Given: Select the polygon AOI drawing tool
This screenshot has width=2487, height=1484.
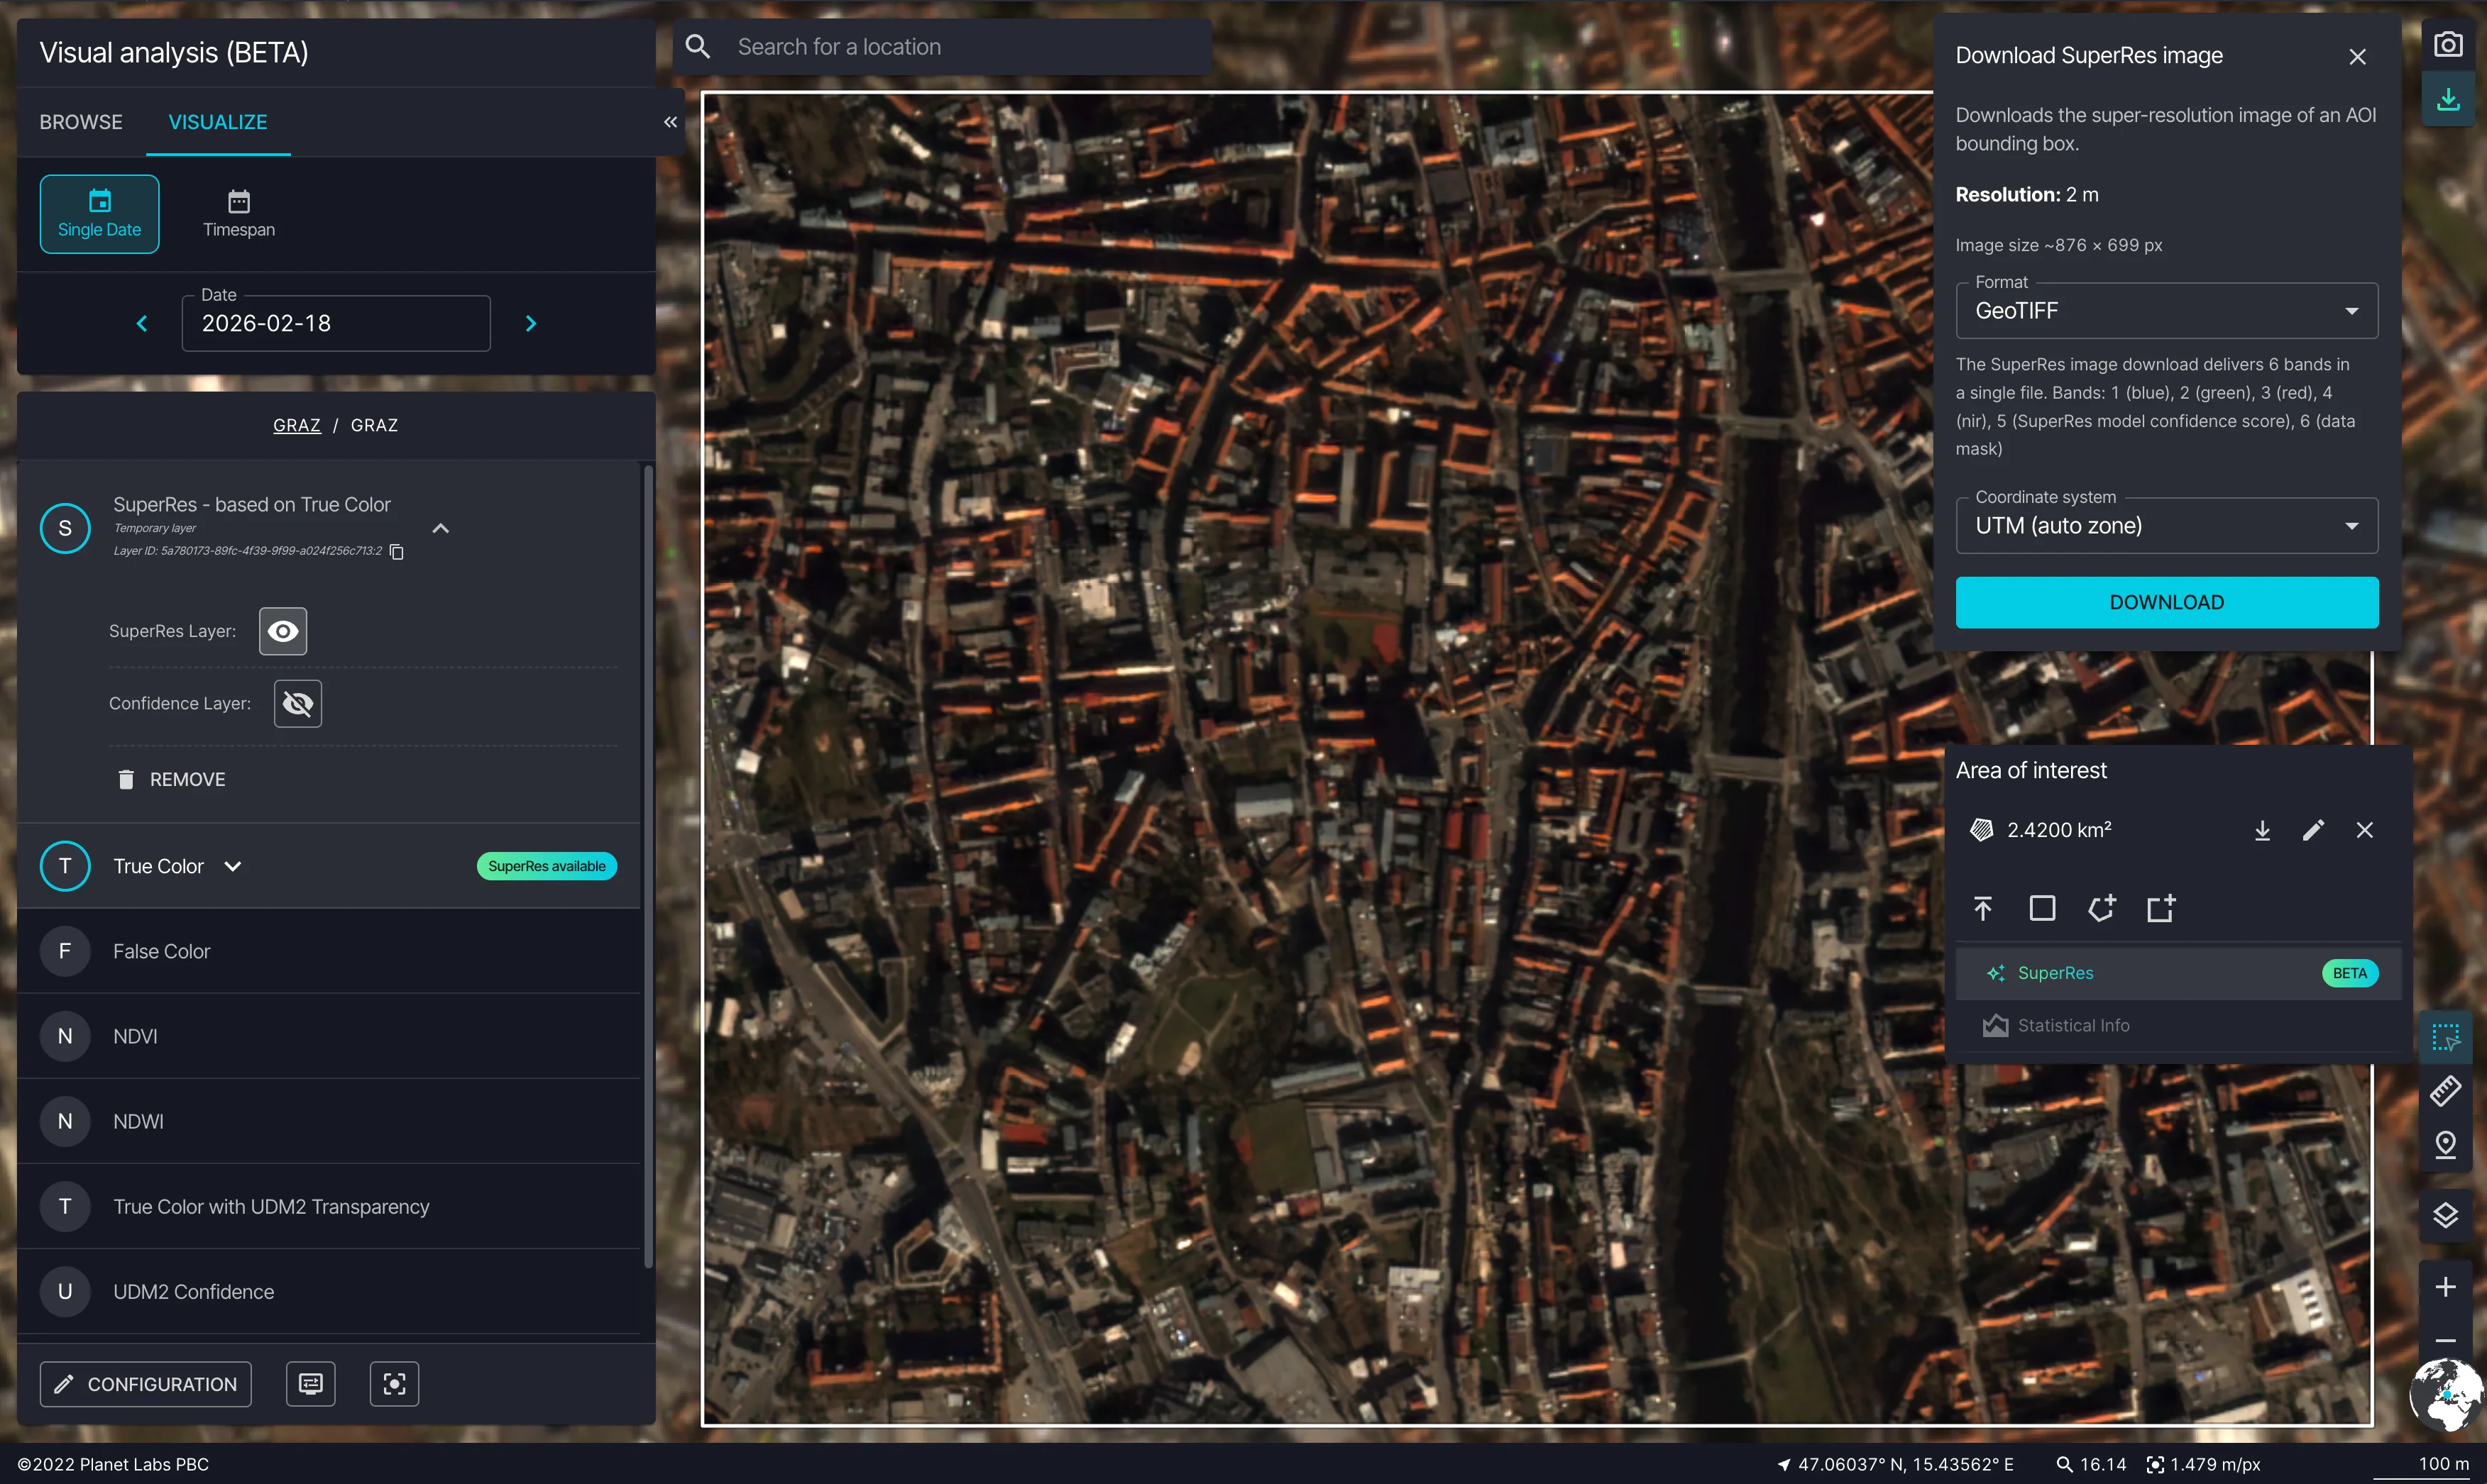Looking at the screenshot, I should (2101, 908).
